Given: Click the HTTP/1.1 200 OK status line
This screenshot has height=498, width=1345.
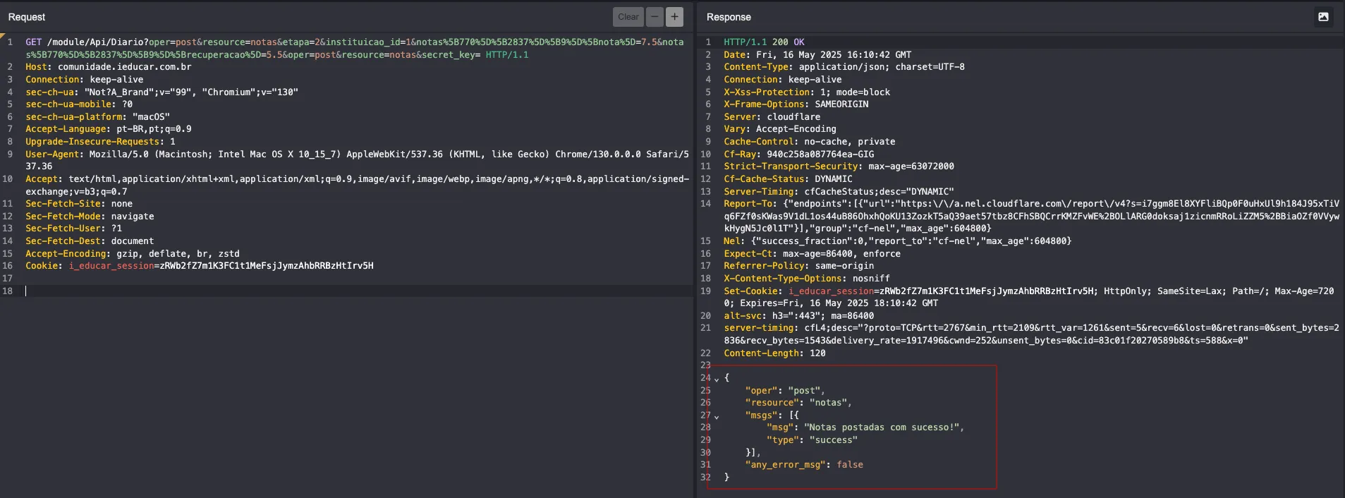Looking at the screenshot, I should pos(764,42).
